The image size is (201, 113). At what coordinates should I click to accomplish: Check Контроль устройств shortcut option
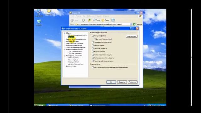coord(93,48)
